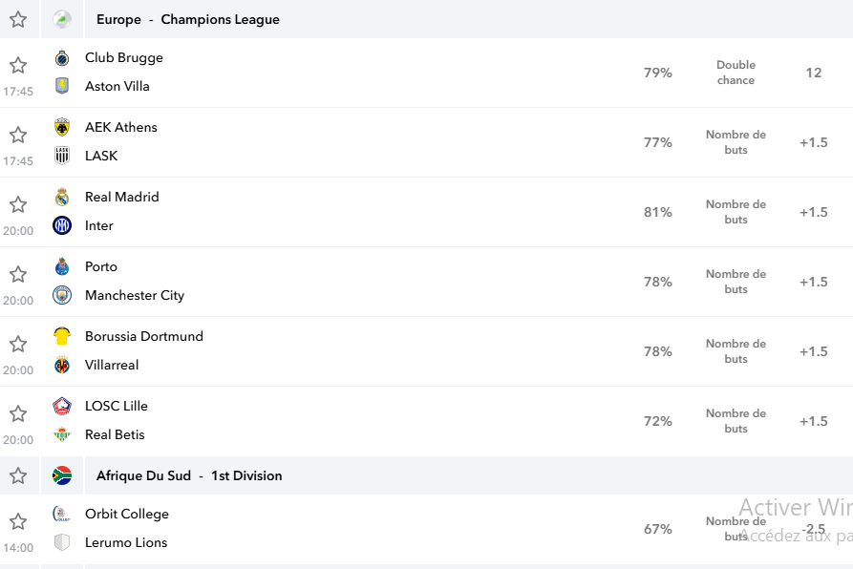The width and height of the screenshot is (853, 569).
Task: Click the Club Brugge team crest
Action: tap(62, 57)
